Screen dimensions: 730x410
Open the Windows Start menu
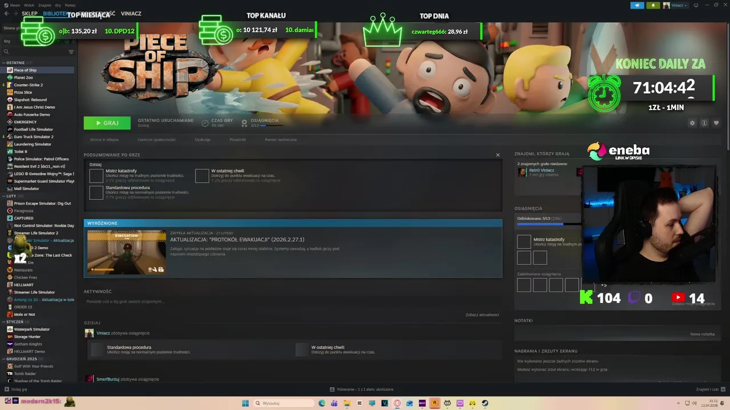[245, 403]
